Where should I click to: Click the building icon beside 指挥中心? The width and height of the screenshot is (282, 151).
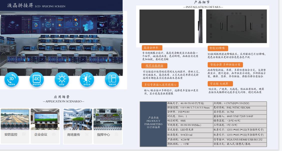point(116,134)
